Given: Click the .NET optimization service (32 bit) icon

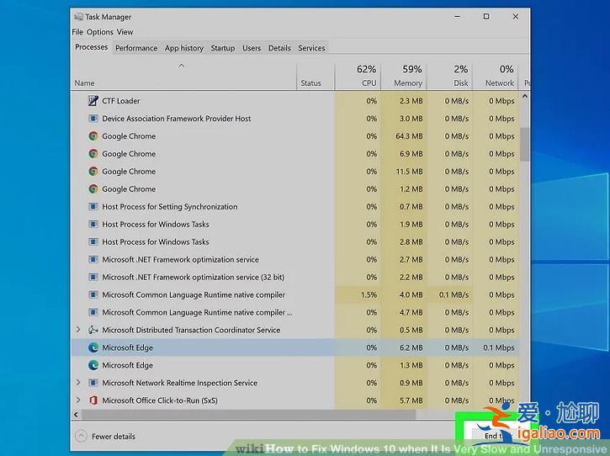Looking at the screenshot, I should pyautogui.click(x=93, y=277).
